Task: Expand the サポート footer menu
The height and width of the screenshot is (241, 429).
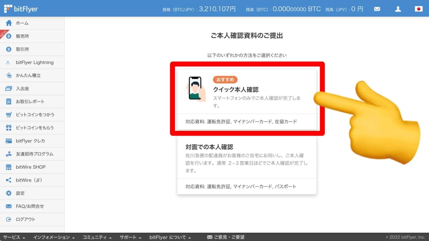Action: 130,237
